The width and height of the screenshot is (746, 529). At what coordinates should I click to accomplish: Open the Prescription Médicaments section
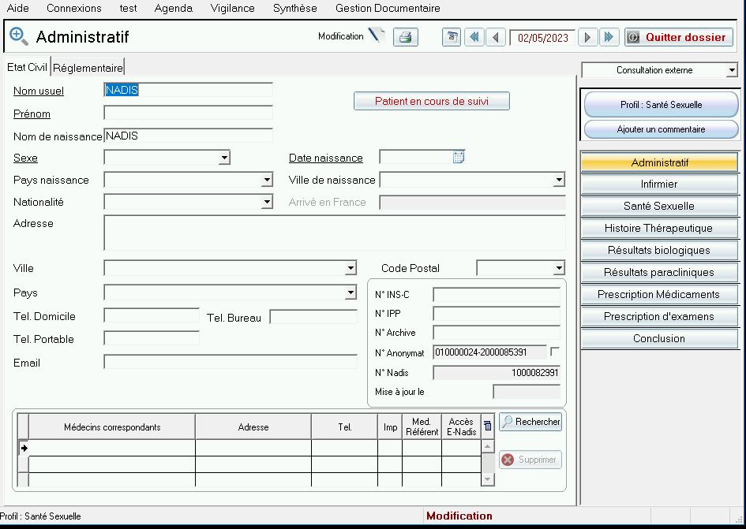tap(659, 294)
